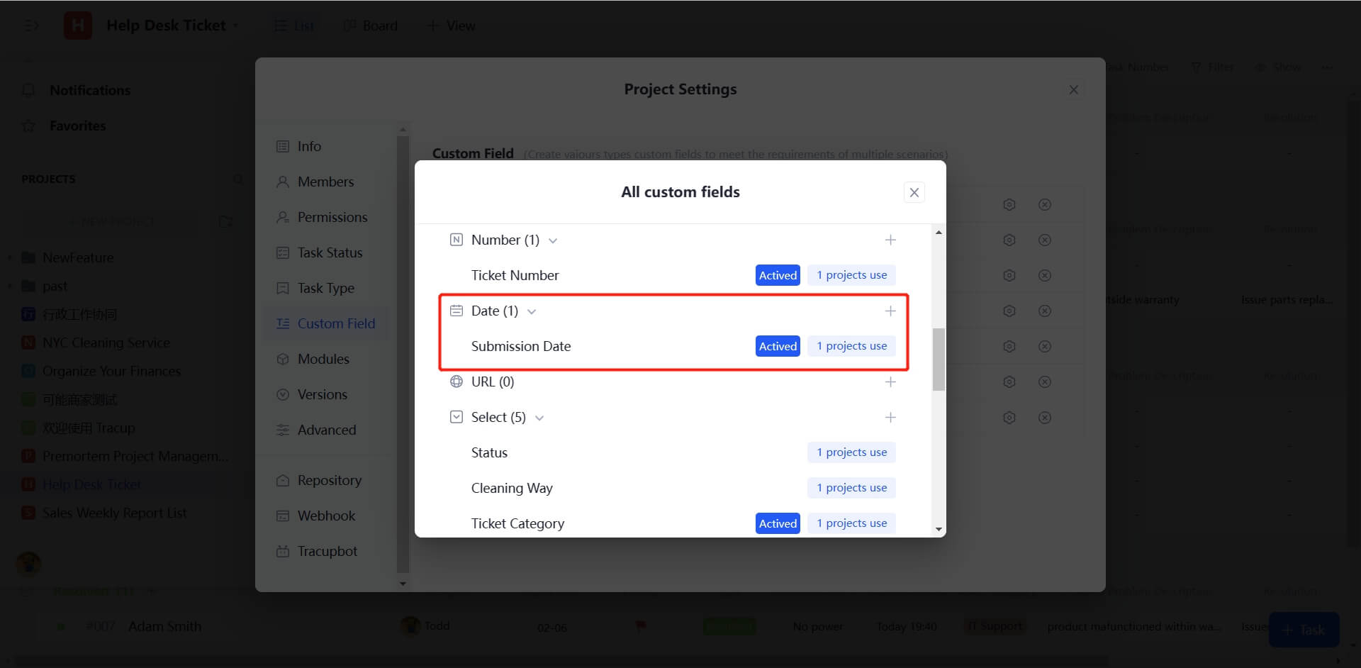The image size is (1361, 668).
Task: Toggle Actived state for Ticket Number field
Action: click(x=777, y=274)
